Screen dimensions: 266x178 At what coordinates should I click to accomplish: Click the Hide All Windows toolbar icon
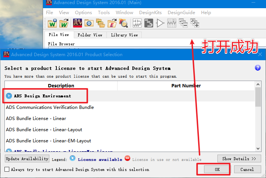[x=183, y=23]
